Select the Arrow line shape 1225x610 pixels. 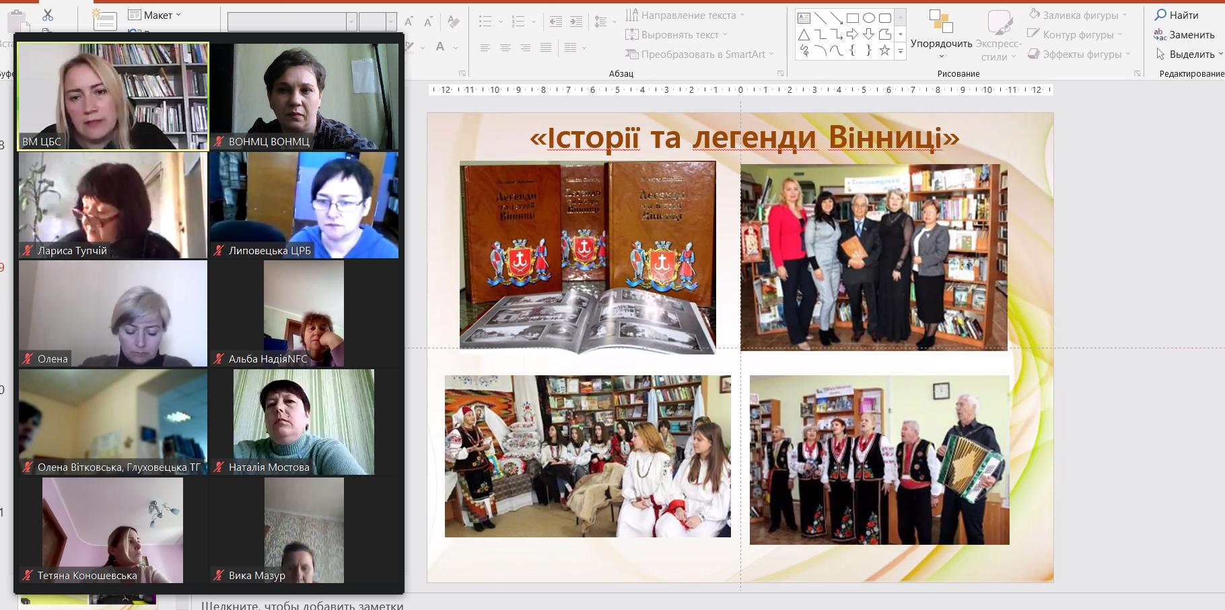pyautogui.click(x=836, y=18)
